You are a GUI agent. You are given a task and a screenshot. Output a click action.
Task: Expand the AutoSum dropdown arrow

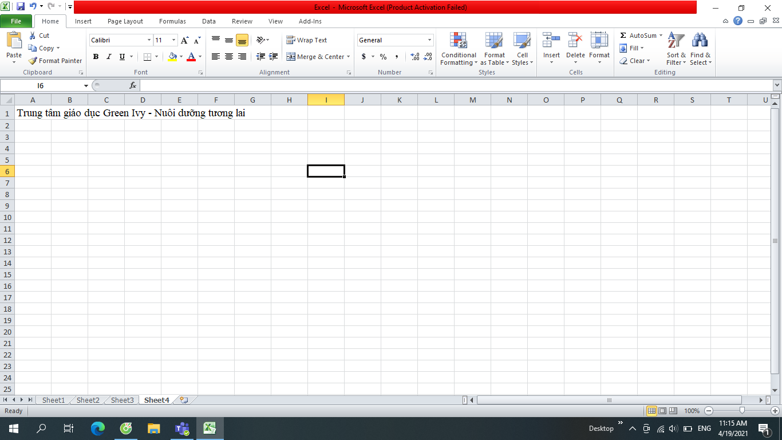[x=661, y=36]
